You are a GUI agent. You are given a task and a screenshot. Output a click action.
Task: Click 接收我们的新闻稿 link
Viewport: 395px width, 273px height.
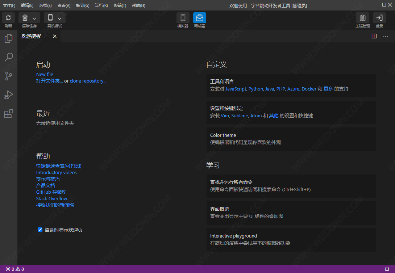(x=55, y=205)
